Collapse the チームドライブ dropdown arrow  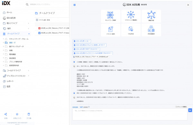[29, 34]
